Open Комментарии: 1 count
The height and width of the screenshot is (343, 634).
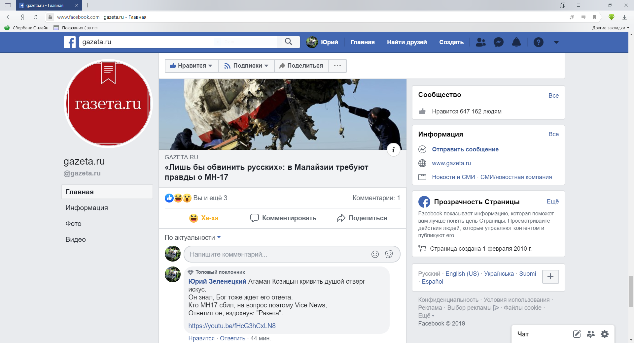pyautogui.click(x=376, y=198)
